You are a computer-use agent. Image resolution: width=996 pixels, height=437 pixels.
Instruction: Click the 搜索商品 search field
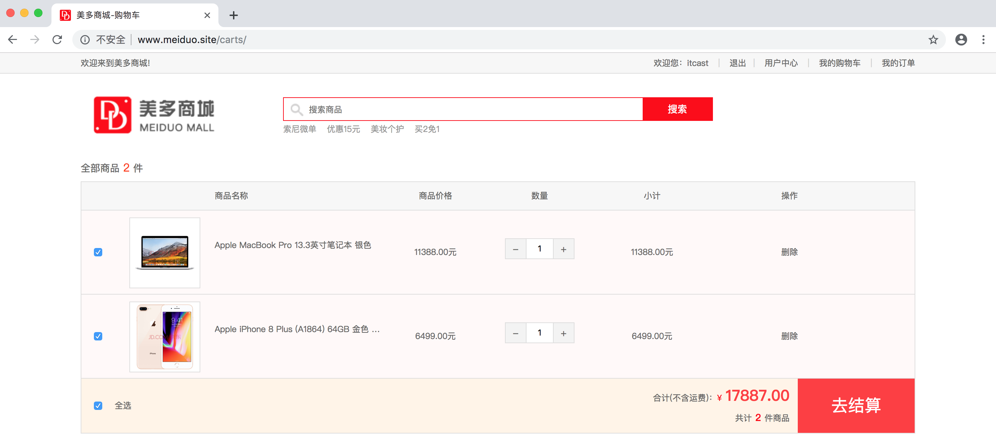pos(464,109)
